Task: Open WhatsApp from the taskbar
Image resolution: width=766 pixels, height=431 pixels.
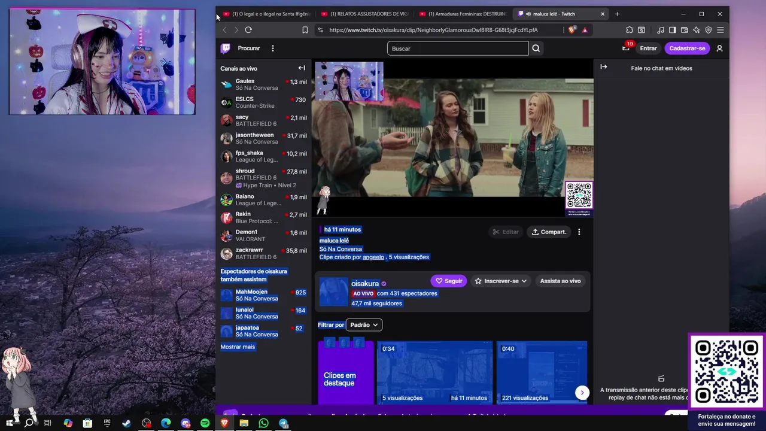Action: pyautogui.click(x=264, y=423)
